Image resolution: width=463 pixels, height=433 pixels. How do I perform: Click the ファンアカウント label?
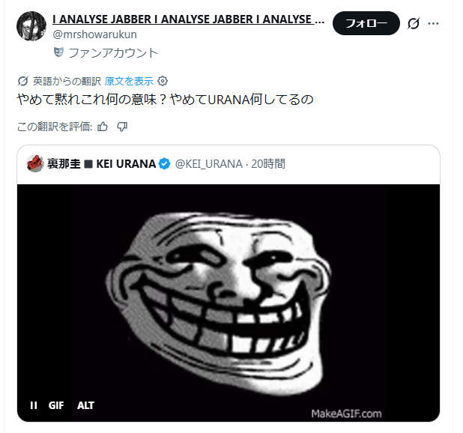click(x=113, y=53)
